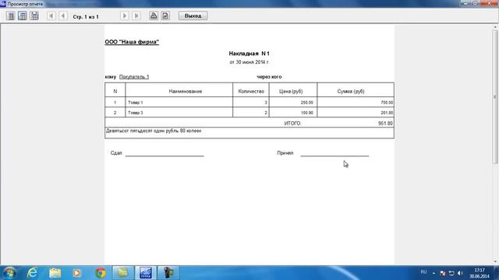Click the ИТОГО label
The width and height of the screenshot is (499, 280).
click(292, 124)
